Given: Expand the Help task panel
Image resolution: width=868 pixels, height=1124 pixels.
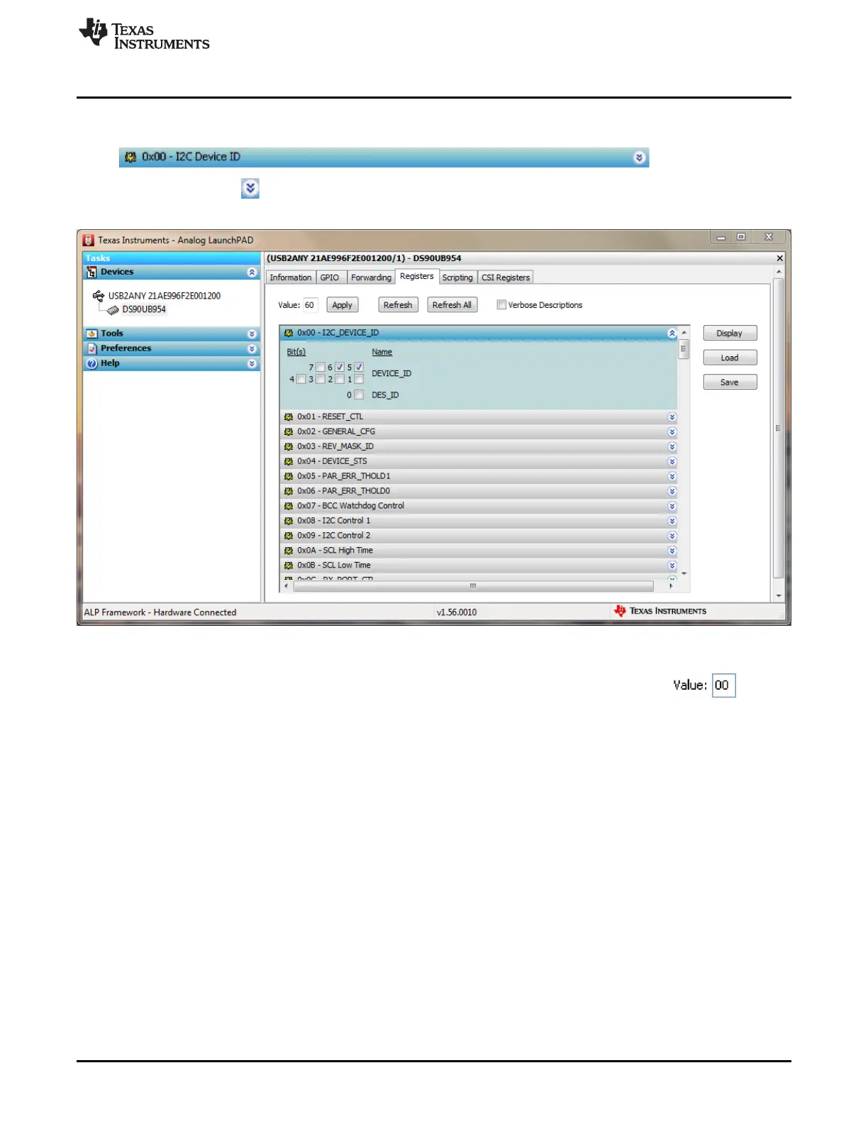Looking at the screenshot, I should coord(252,363).
